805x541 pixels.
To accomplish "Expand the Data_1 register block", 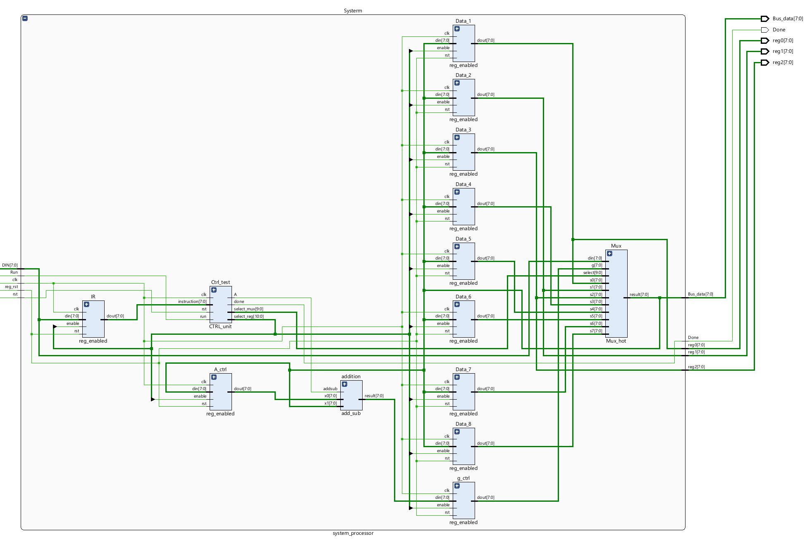I will click(457, 29).
